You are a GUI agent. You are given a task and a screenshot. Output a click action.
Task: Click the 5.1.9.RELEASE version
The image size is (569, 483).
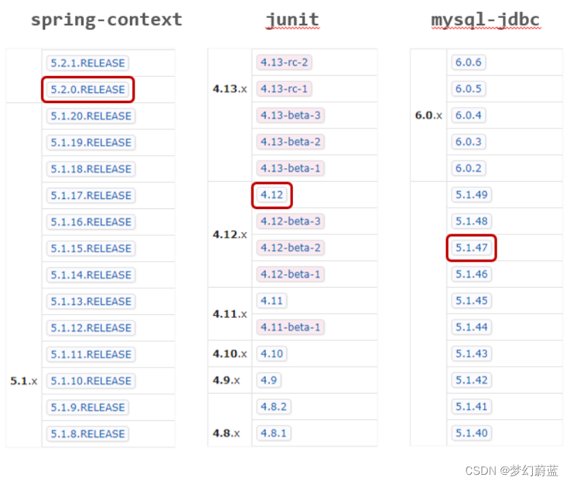87,407
